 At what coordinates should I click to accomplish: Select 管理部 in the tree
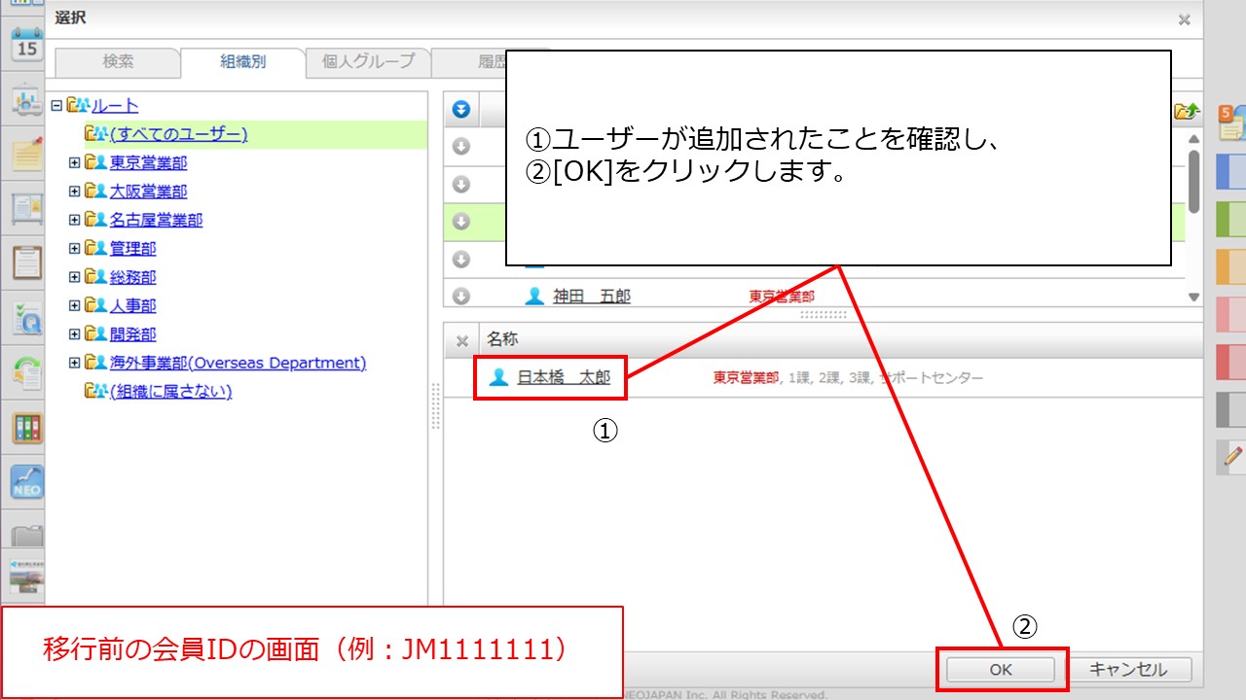coord(133,249)
